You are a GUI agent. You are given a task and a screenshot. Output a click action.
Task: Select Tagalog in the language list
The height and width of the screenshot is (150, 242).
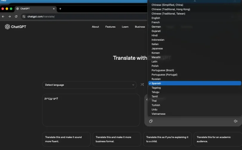point(195,88)
